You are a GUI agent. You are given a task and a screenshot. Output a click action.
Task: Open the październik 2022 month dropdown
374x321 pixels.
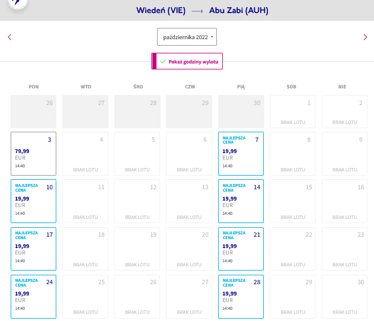(187, 37)
